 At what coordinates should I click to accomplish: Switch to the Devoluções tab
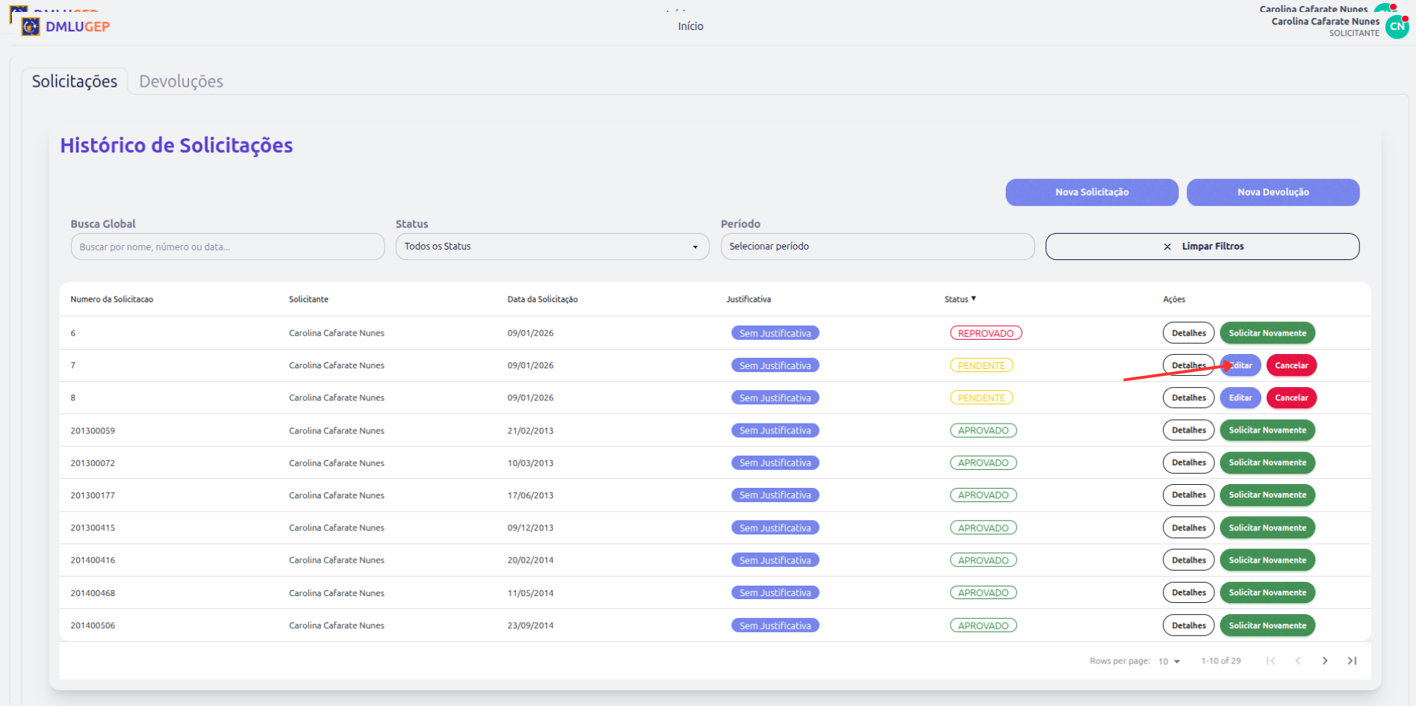click(181, 81)
